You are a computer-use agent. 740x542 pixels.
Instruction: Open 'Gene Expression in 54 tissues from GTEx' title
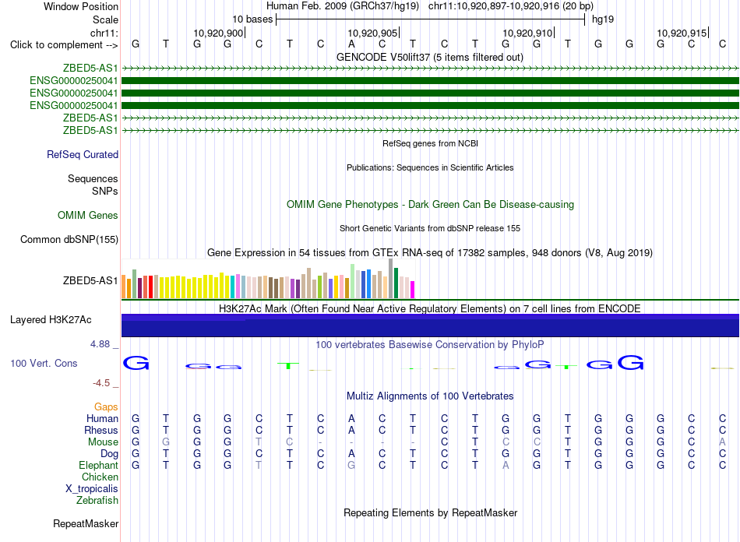[430, 253]
